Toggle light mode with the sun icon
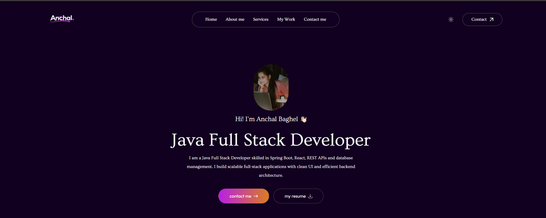This screenshot has width=546, height=218. [x=451, y=20]
